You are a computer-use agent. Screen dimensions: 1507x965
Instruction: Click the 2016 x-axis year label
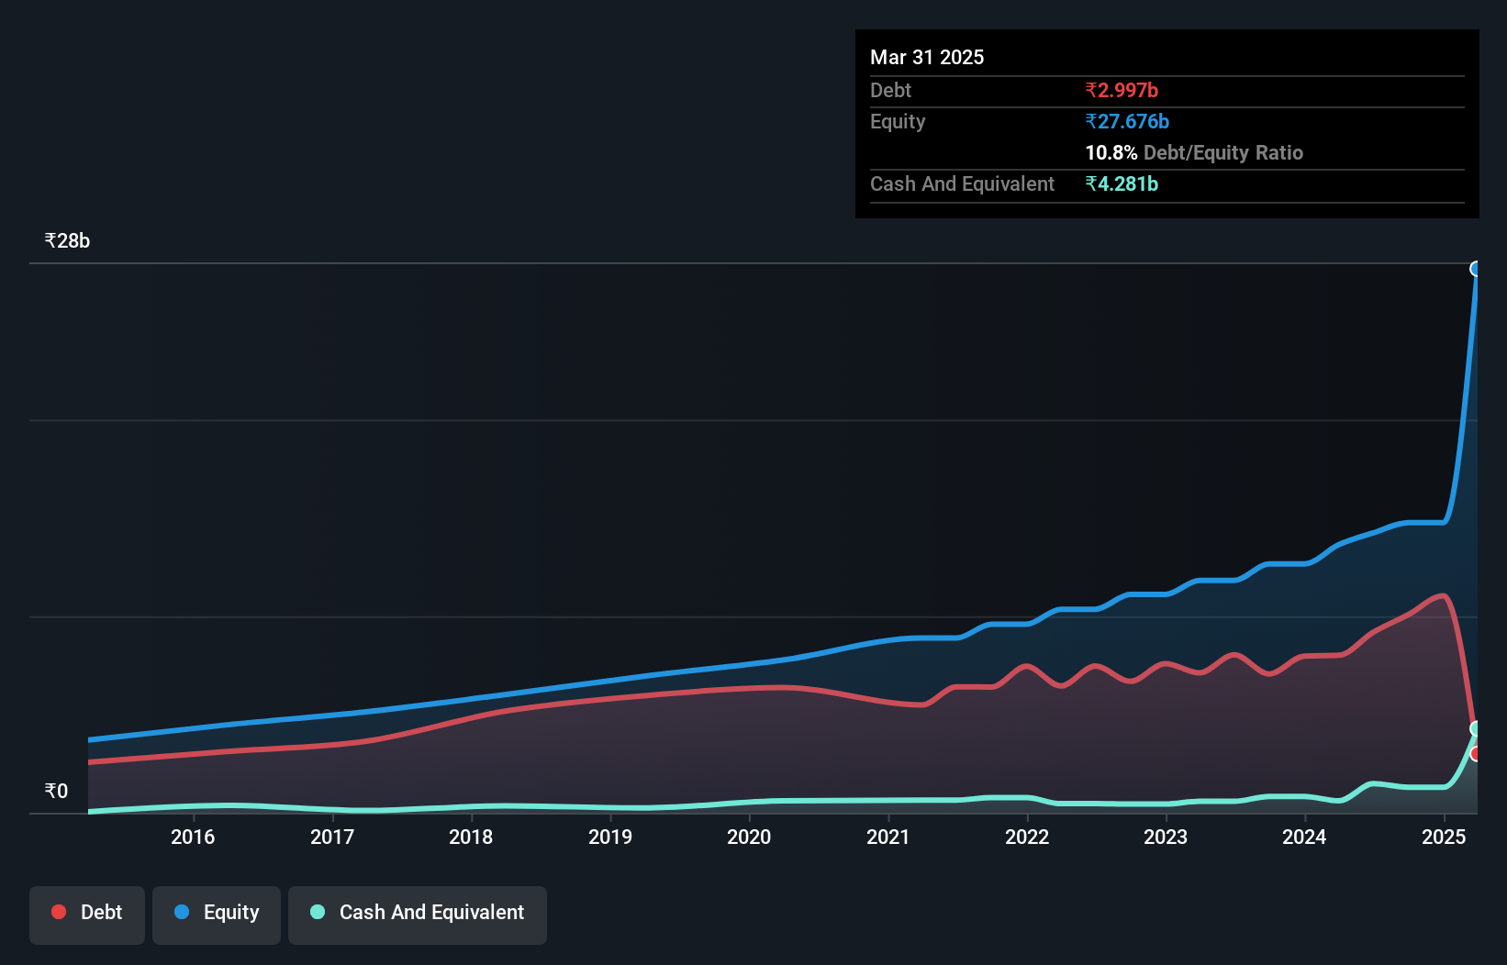pos(193,837)
